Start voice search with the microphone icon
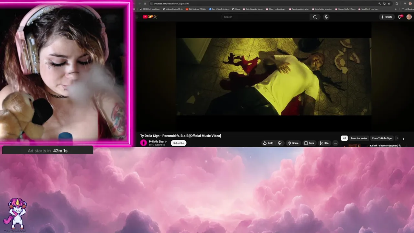Screen dimensions: 414x233 [326, 17]
